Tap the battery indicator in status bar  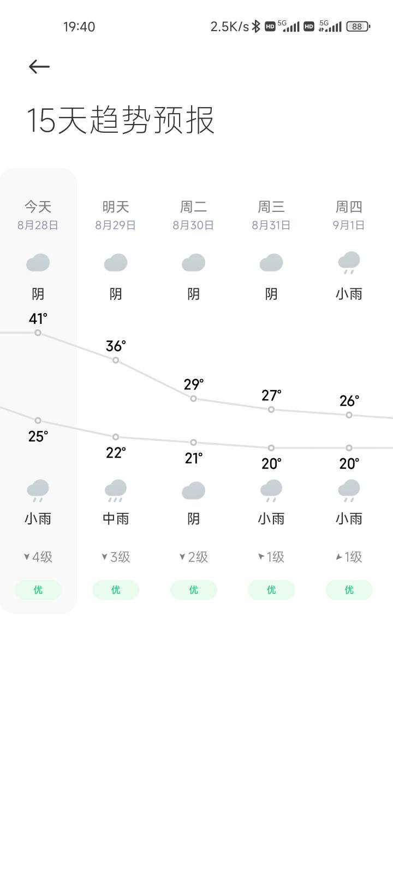tap(358, 26)
